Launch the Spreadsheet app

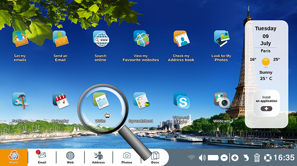click(x=141, y=101)
